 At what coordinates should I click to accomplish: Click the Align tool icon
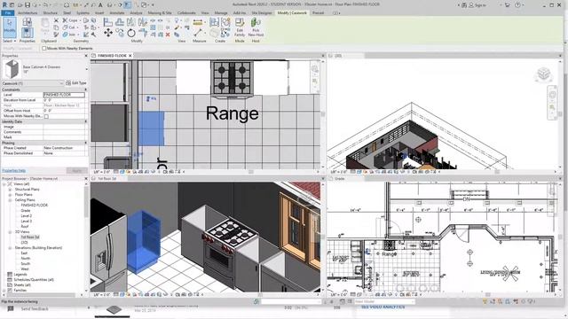[x=108, y=21]
